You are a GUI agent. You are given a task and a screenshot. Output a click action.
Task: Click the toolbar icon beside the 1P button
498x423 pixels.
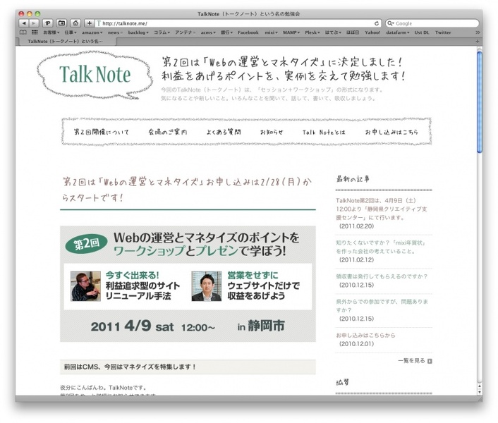[x=61, y=23]
